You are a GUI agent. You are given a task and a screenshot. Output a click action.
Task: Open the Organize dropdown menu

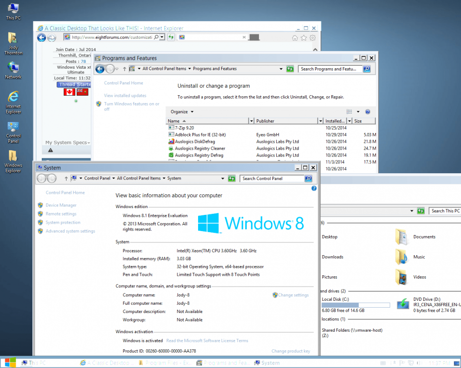(x=182, y=112)
